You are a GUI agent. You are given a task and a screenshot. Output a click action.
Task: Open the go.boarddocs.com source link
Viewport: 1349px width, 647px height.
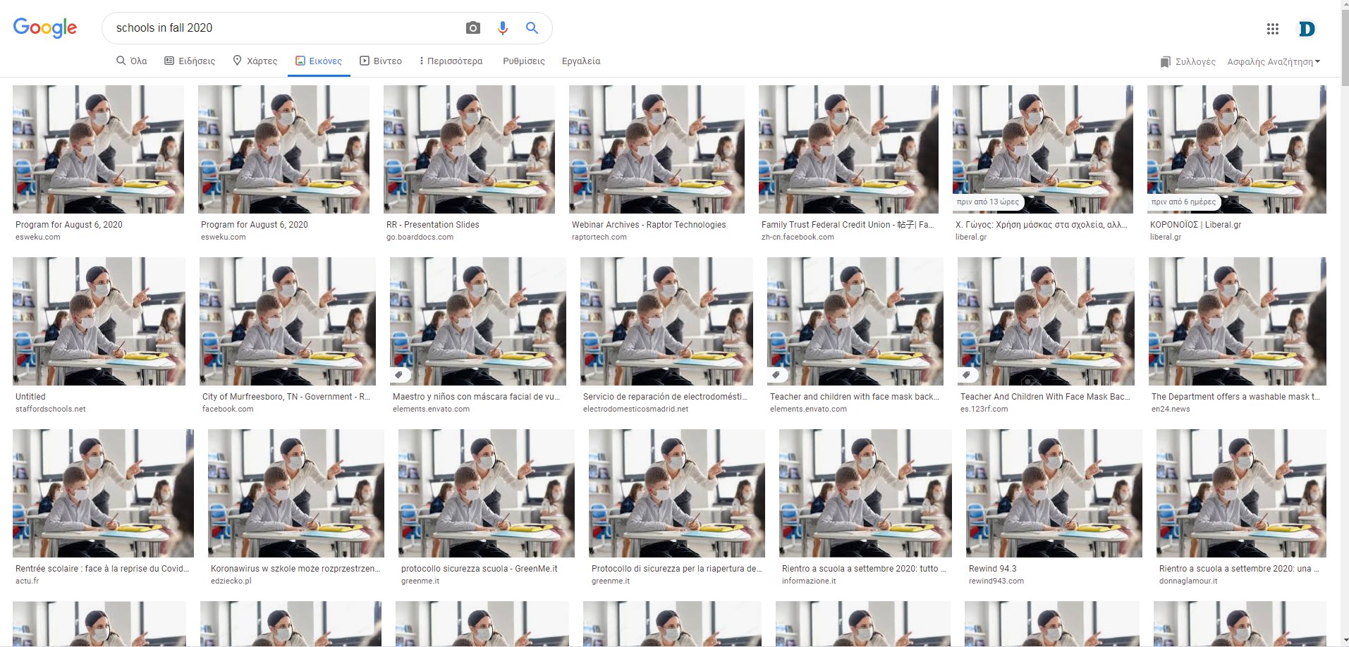(420, 238)
